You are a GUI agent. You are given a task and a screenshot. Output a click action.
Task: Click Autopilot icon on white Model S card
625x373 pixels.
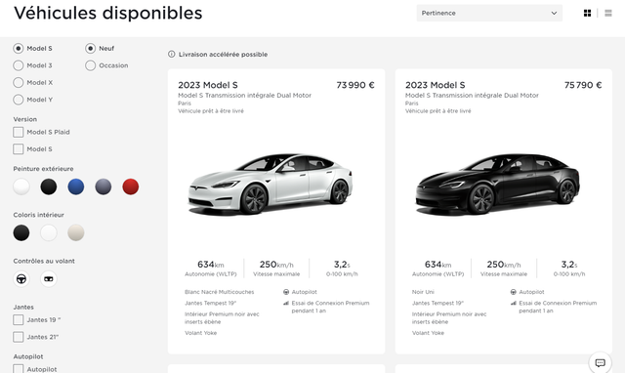pos(286,292)
